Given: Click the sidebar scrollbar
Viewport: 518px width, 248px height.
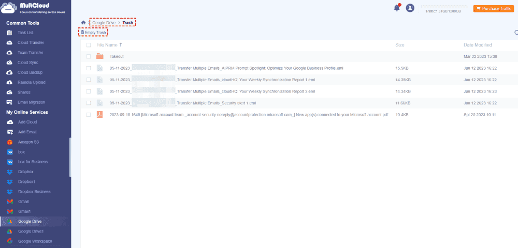Looking at the screenshot, I should [70, 158].
